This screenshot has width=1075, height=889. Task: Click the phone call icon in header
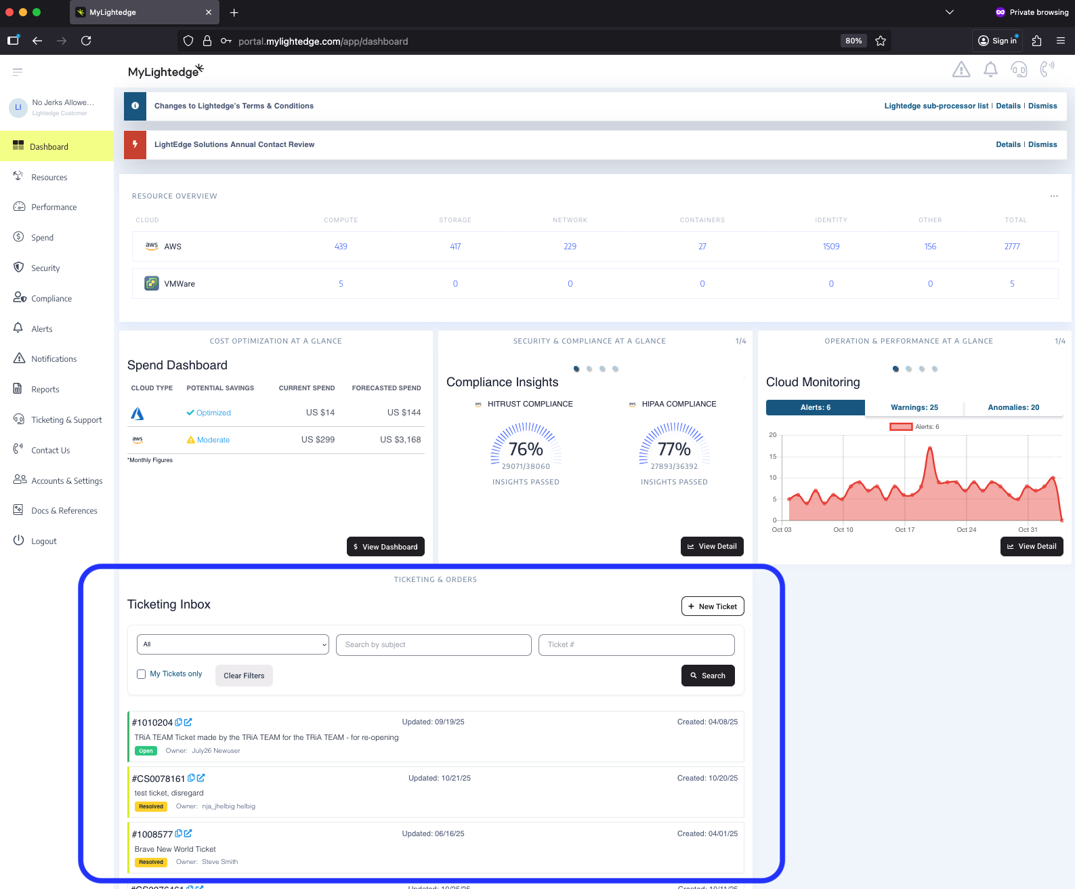(1047, 69)
